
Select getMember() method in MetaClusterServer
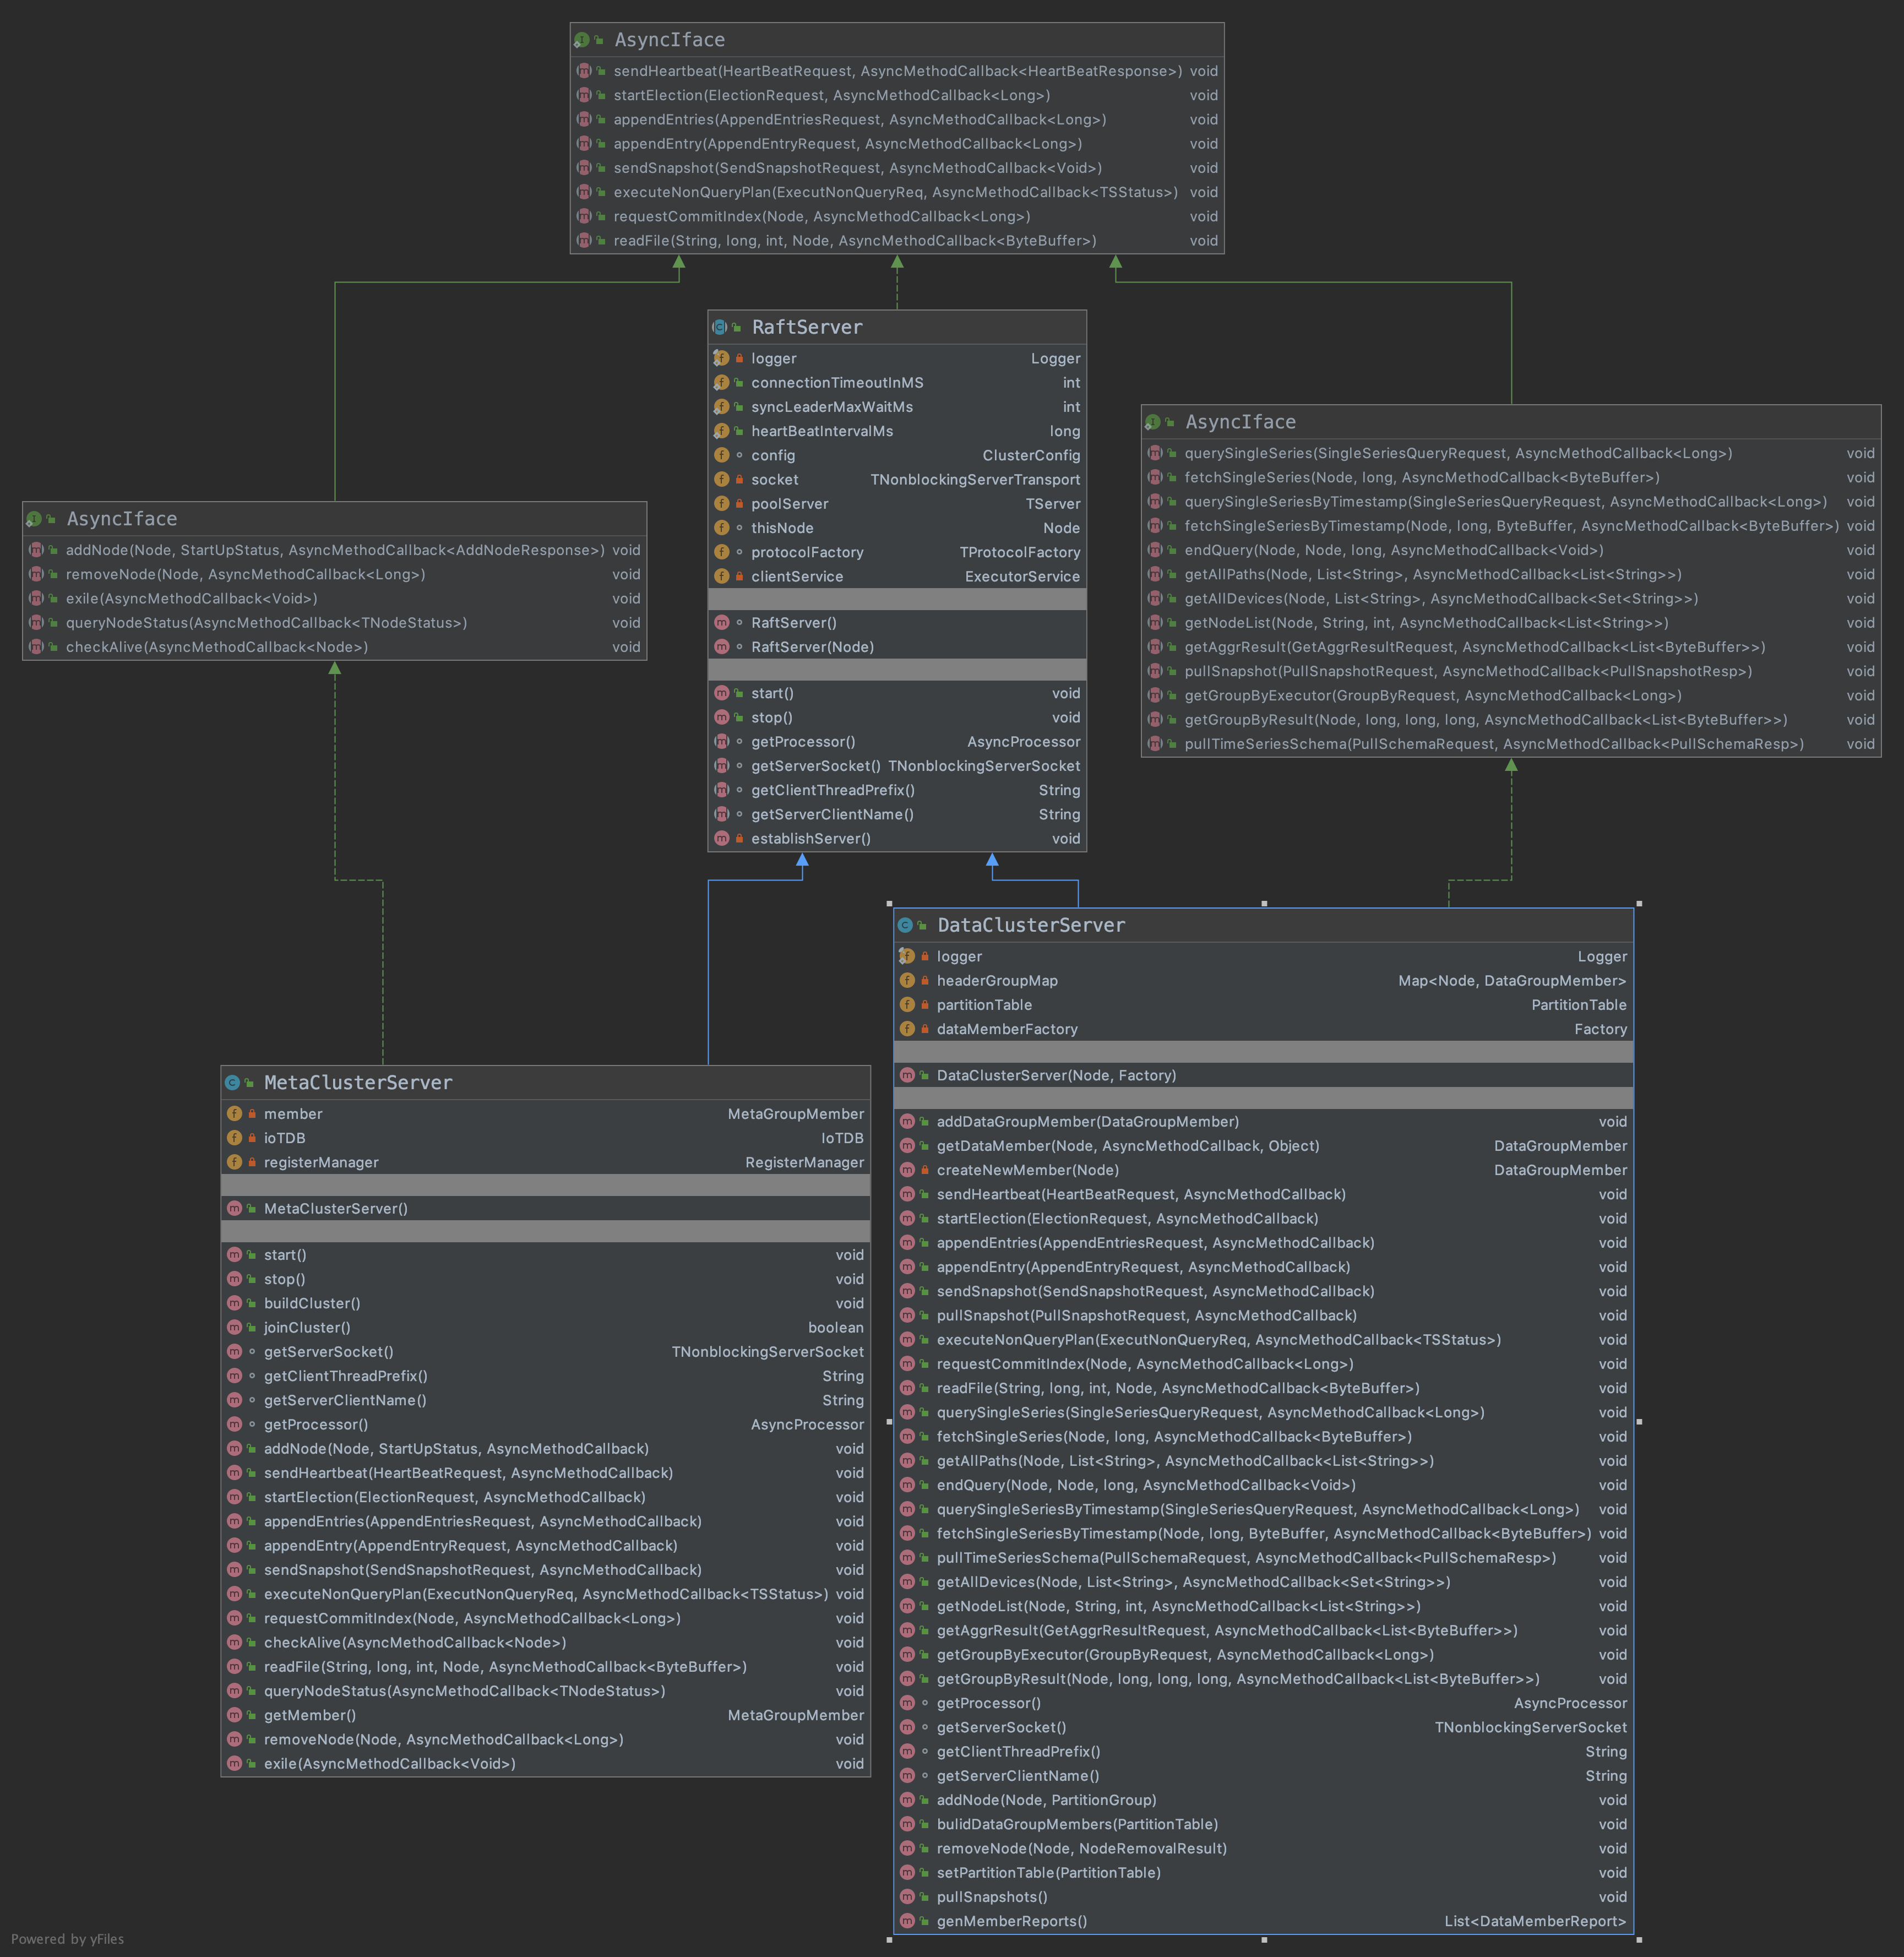pyautogui.click(x=545, y=1715)
